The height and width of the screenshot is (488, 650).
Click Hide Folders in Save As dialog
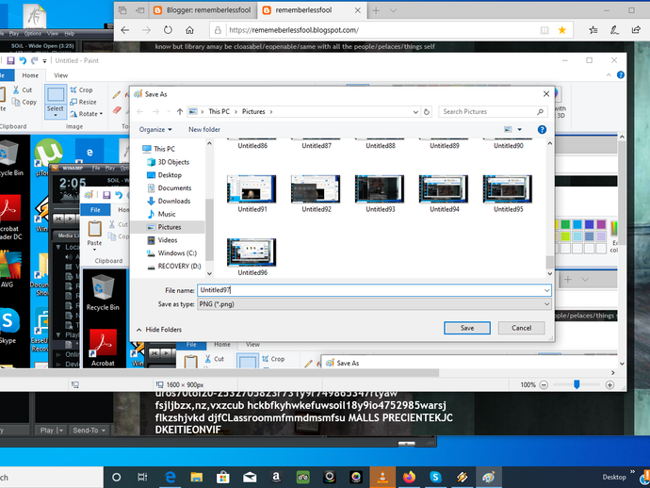coord(159,330)
